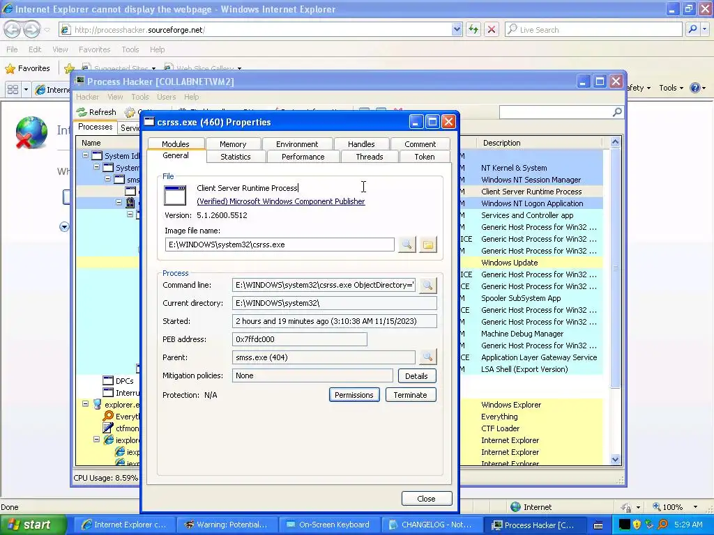Open the Favorites menu in Internet Explorer

94,49
